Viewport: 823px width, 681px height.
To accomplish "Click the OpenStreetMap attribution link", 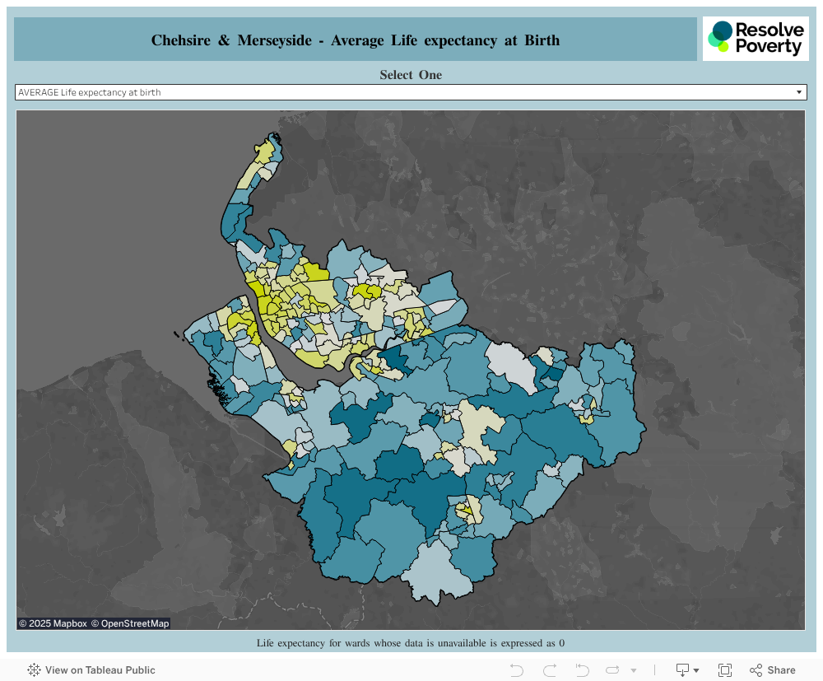I will tap(130, 623).
